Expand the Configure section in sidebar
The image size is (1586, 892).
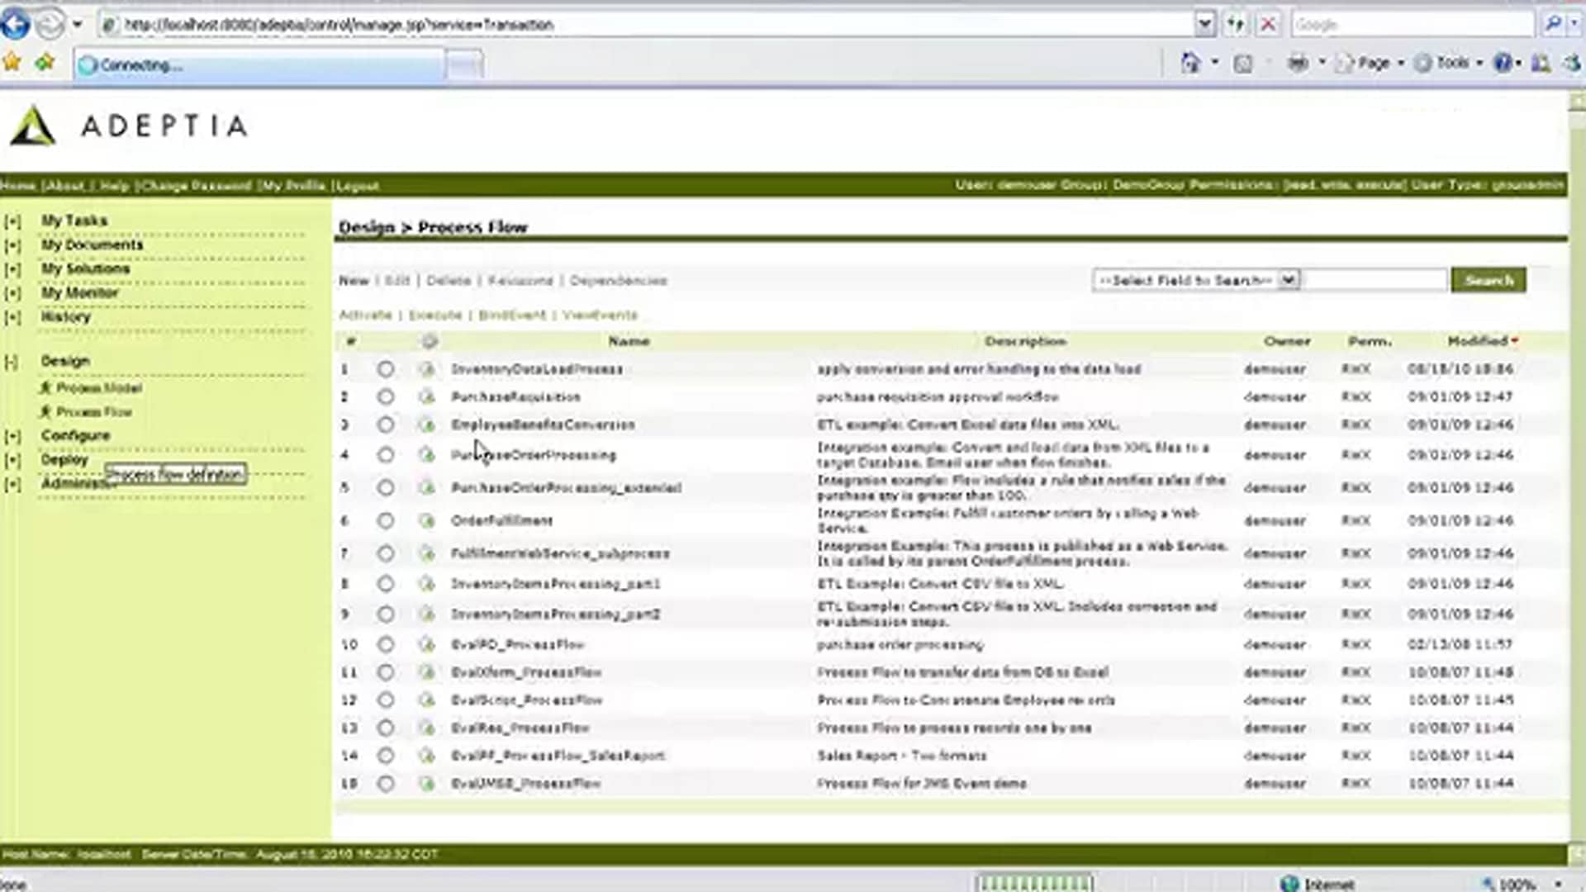tap(12, 436)
